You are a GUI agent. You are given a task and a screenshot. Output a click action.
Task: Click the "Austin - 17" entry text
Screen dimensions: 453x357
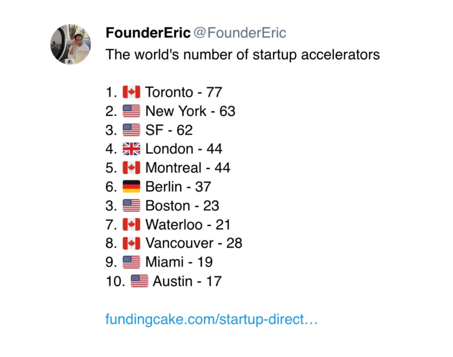[187, 281]
